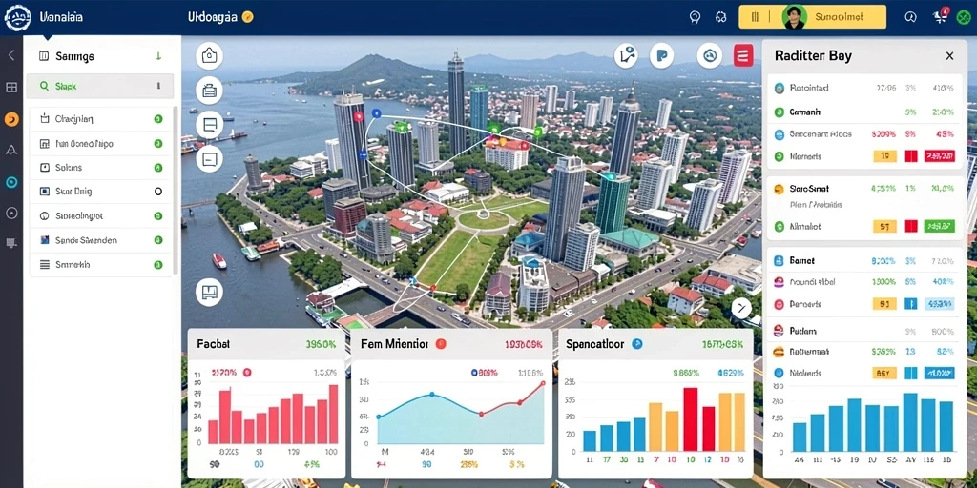The height and width of the screenshot is (488, 977).
Task: Open the help question icon in the top bar
Action: 696,17
